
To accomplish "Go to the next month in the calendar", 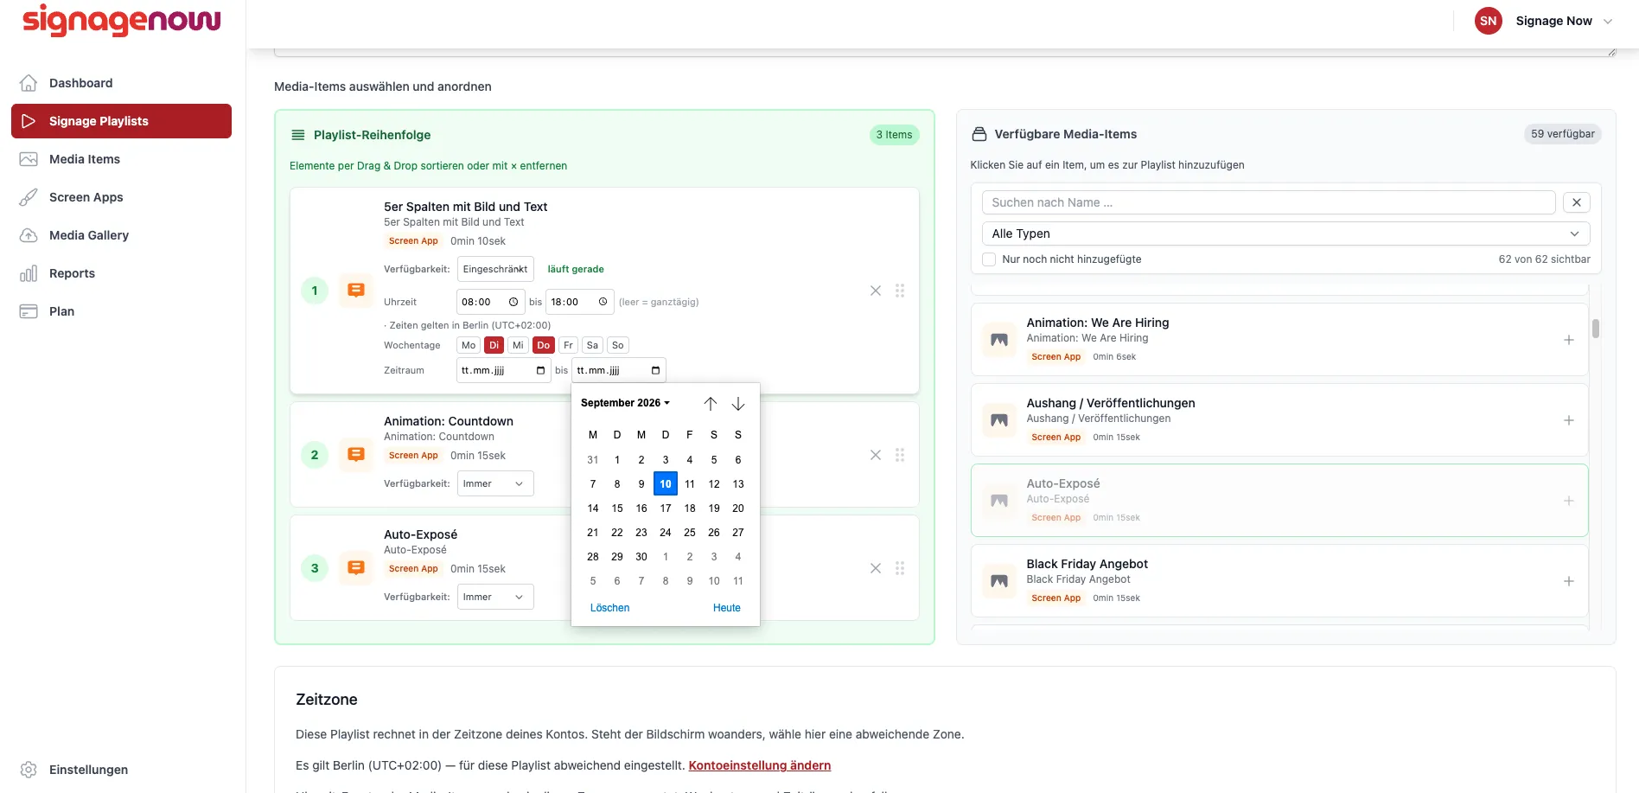I will click(x=738, y=404).
